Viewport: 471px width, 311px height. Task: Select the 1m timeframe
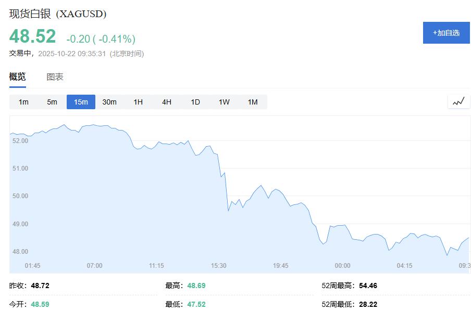point(23,102)
